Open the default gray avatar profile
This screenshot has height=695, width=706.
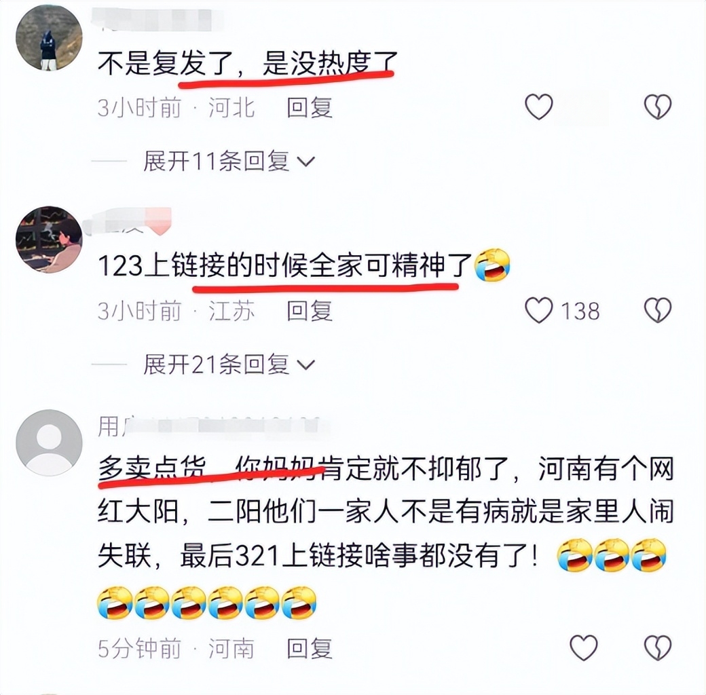pos(49,443)
